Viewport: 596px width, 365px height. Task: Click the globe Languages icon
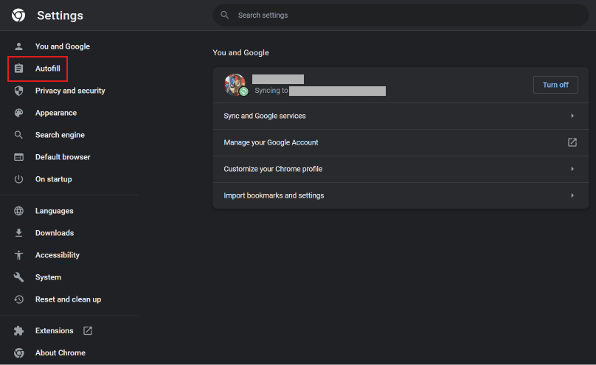pos(18,211)
